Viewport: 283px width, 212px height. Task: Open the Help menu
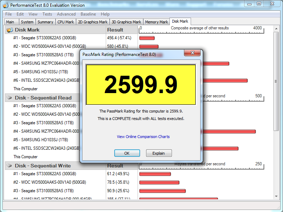click(105, 14)
